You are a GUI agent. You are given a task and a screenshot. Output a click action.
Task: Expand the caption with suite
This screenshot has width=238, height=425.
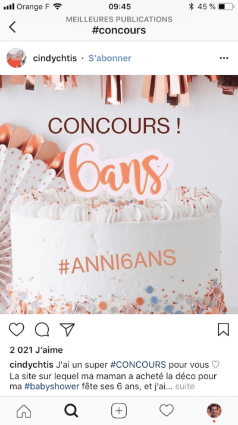coord(185,386)
